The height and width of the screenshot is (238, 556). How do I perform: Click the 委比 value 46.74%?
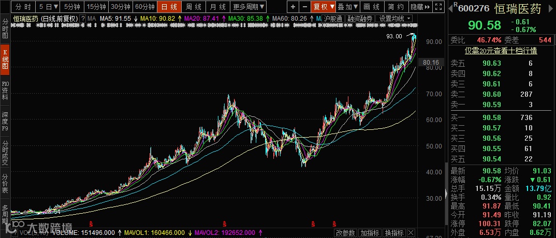(x=489, y=40)
